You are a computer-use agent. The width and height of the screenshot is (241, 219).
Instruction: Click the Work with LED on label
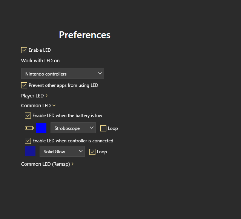[x=40, y=61]
